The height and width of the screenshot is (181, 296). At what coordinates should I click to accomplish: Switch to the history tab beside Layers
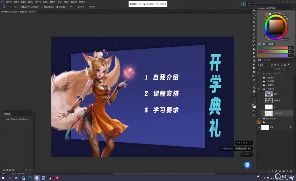(267, 60)
